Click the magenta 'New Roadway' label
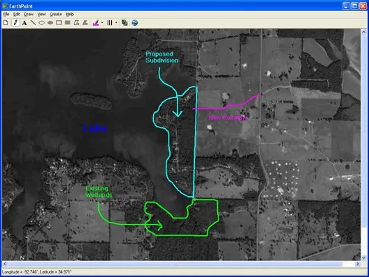This screenshot has width=369, height=277. click(228, 118)
